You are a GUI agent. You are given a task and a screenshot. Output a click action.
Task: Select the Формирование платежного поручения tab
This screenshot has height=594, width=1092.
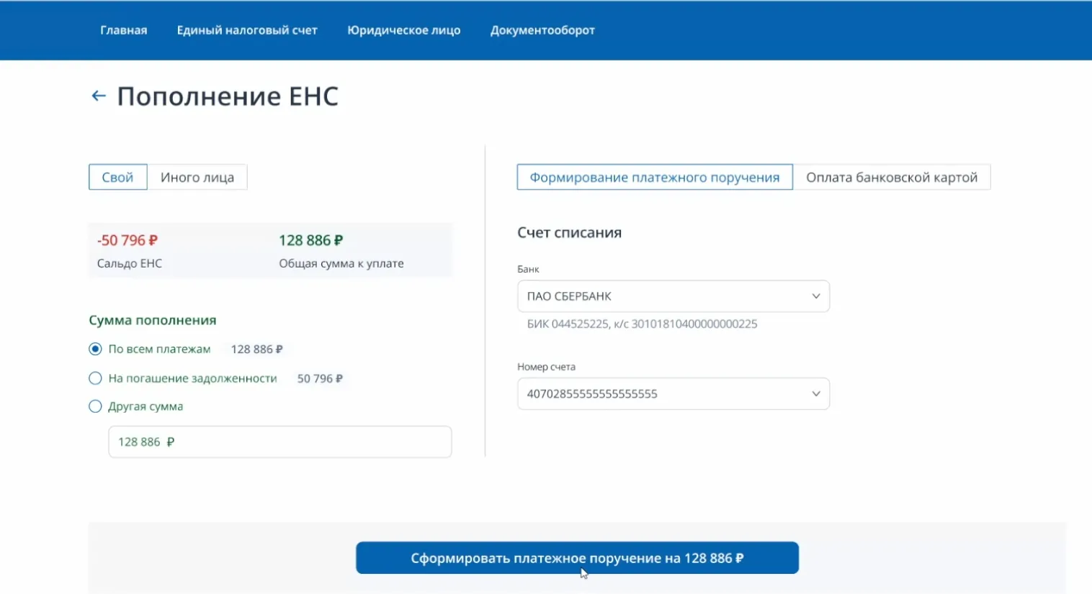coord(654,177)
